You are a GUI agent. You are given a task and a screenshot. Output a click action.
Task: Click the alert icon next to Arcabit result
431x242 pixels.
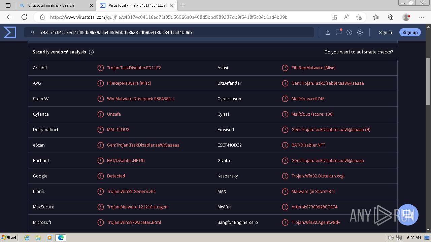point(100,68)
